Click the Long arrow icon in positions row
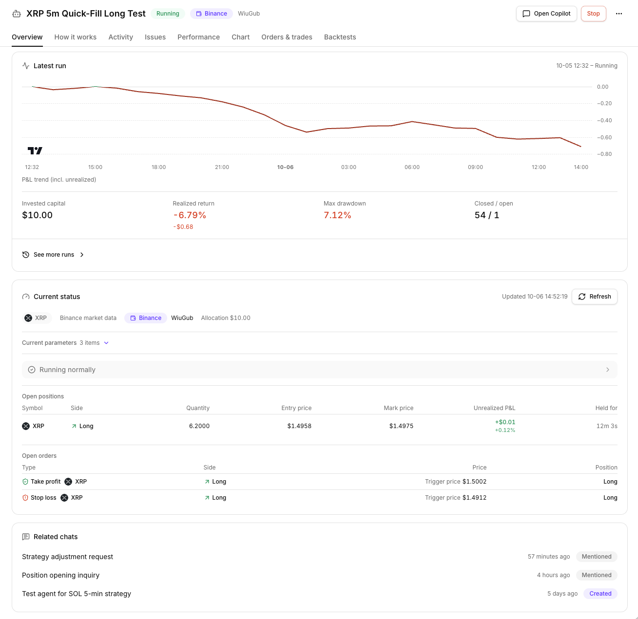The image size is (638, 619). 74,426
